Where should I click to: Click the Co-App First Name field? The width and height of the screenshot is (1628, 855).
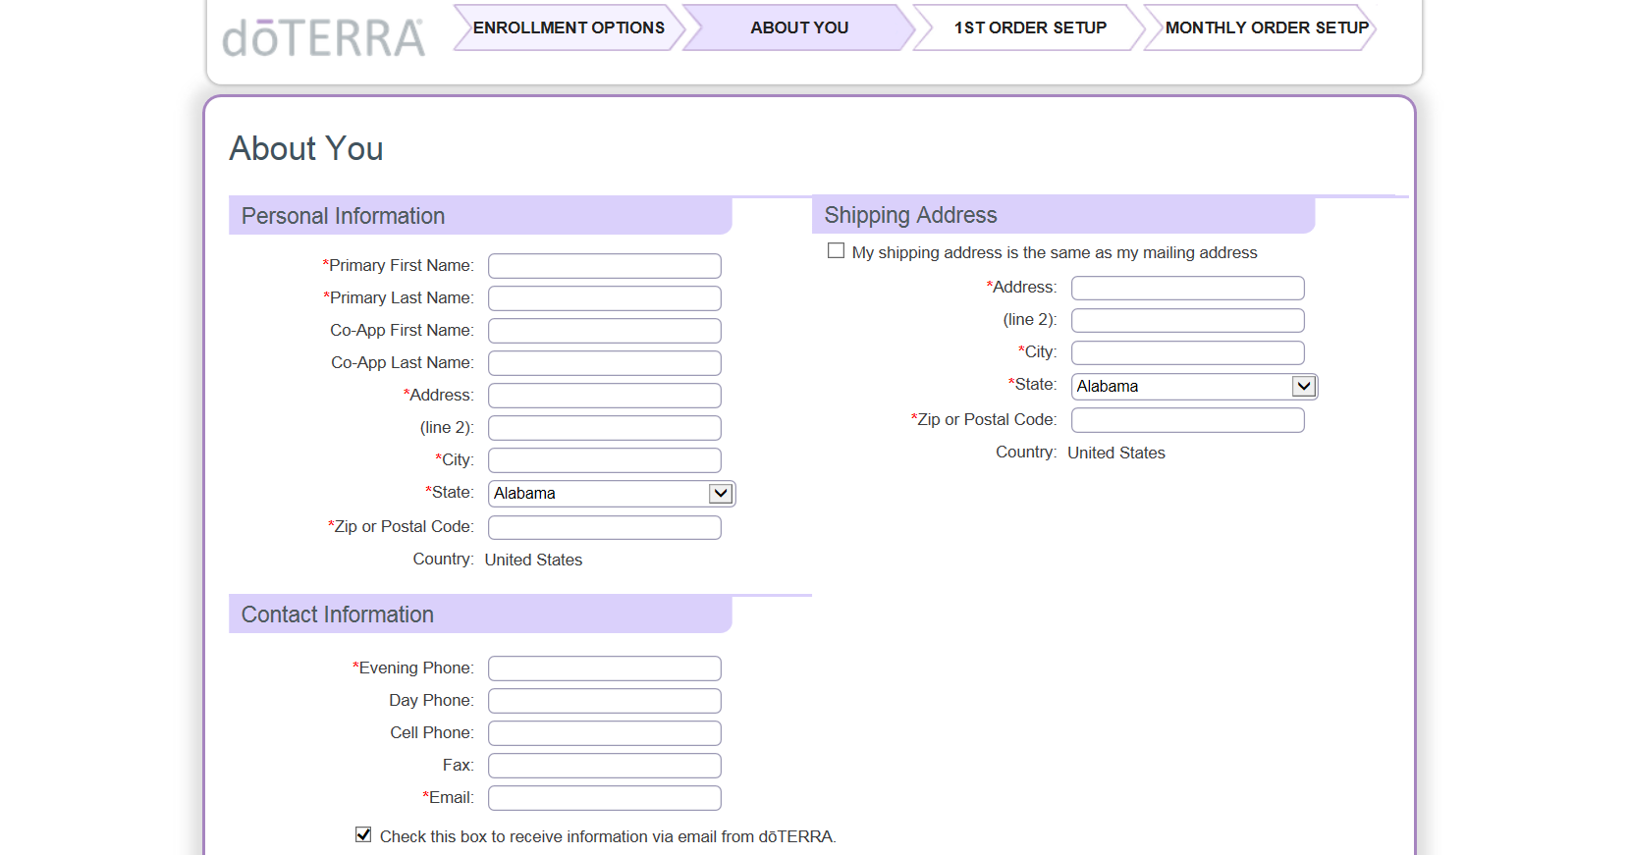604,331
